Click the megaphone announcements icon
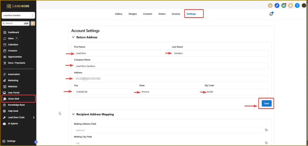The width and height of the screenshot is (308, 146). (284, 5)
